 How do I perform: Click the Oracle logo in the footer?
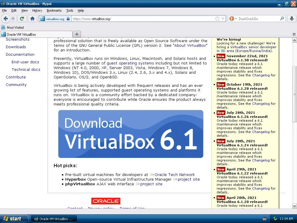106,201
